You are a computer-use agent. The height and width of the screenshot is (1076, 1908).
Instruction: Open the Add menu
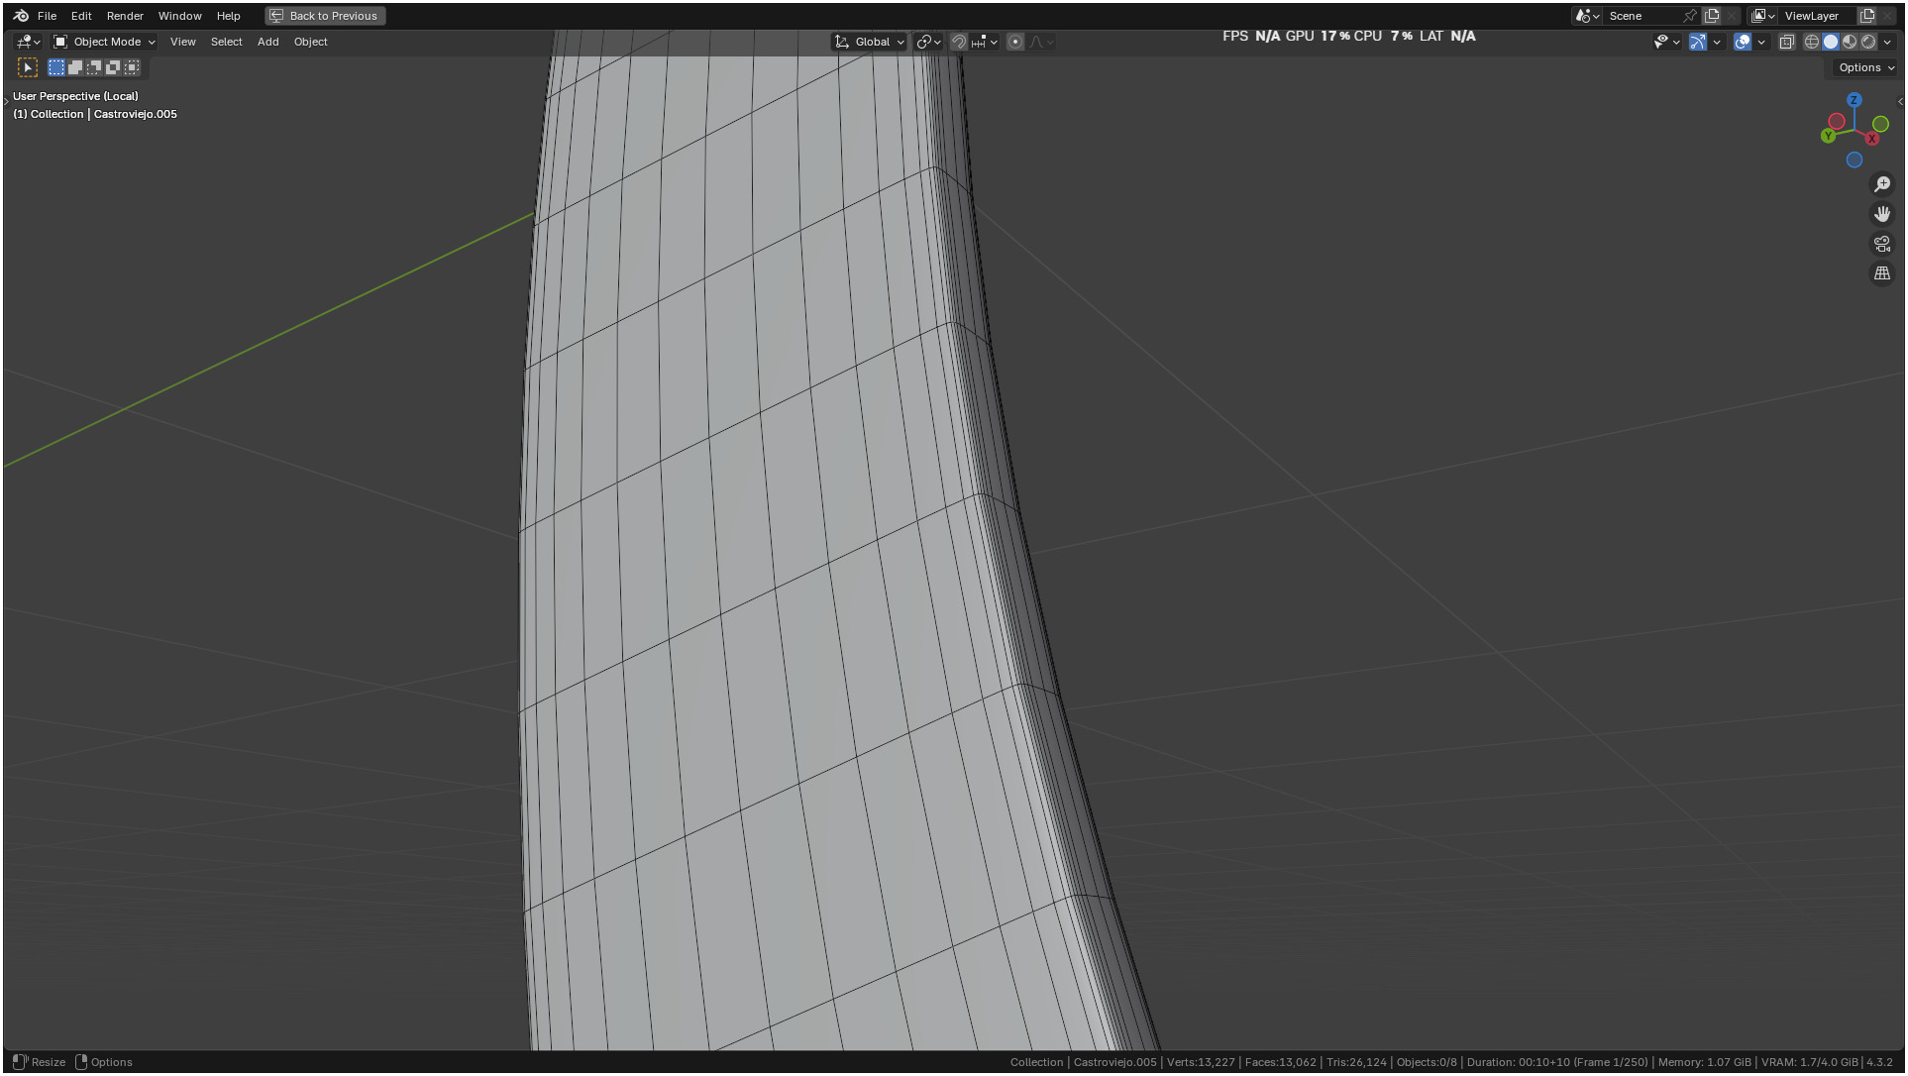(x=267, y=42)
